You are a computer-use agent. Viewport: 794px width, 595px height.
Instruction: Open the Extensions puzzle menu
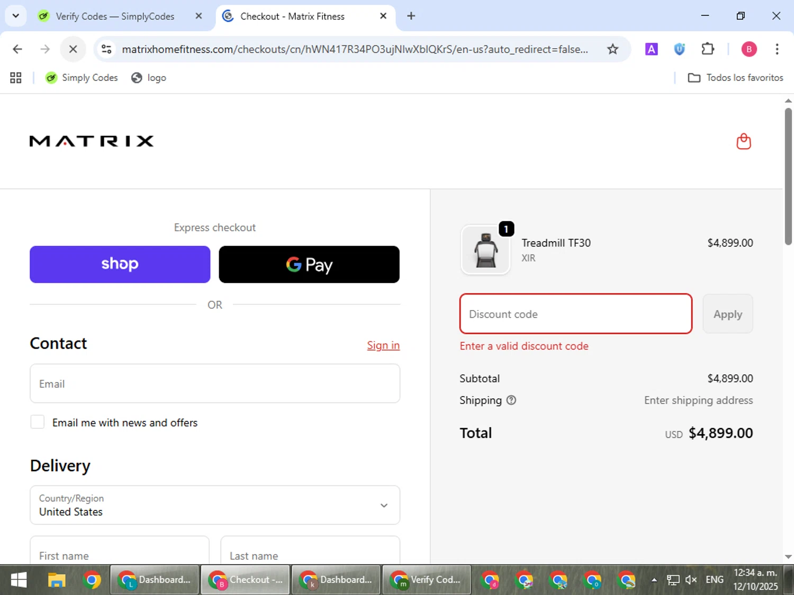[708, 49]
